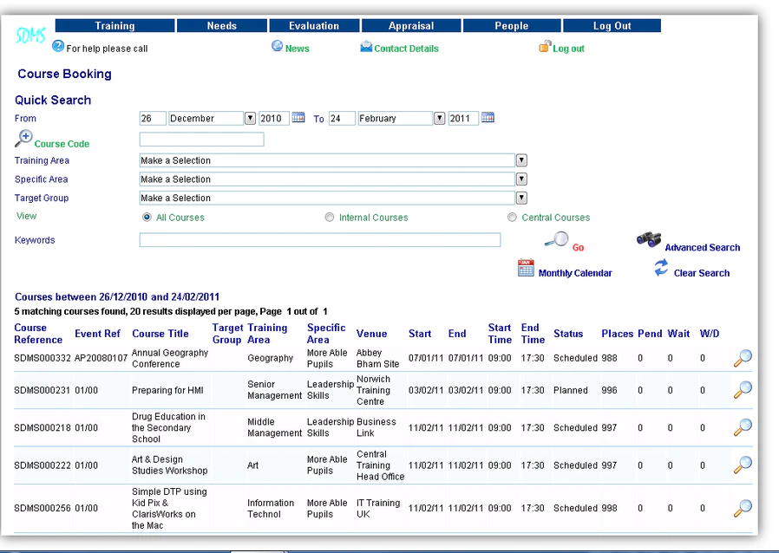Click the Monthly Calendar icon
Viewport: 779px width, 553px height.
pos(526,268)
